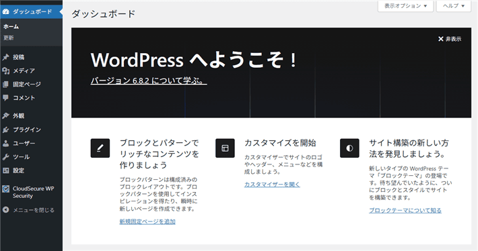The image size is (478, 251).
Task: Click the settings icon beside 設定
Action: (x=6, y=170)
